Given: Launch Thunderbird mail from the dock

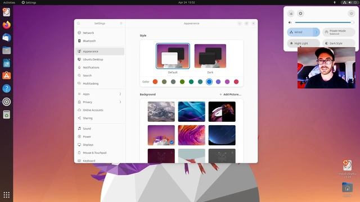Looking at the screenshot, I should coord(6,38).
